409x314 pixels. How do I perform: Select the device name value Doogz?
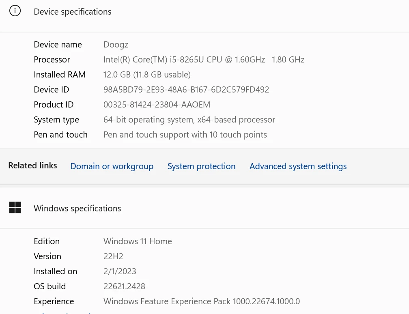pos(116,45)
